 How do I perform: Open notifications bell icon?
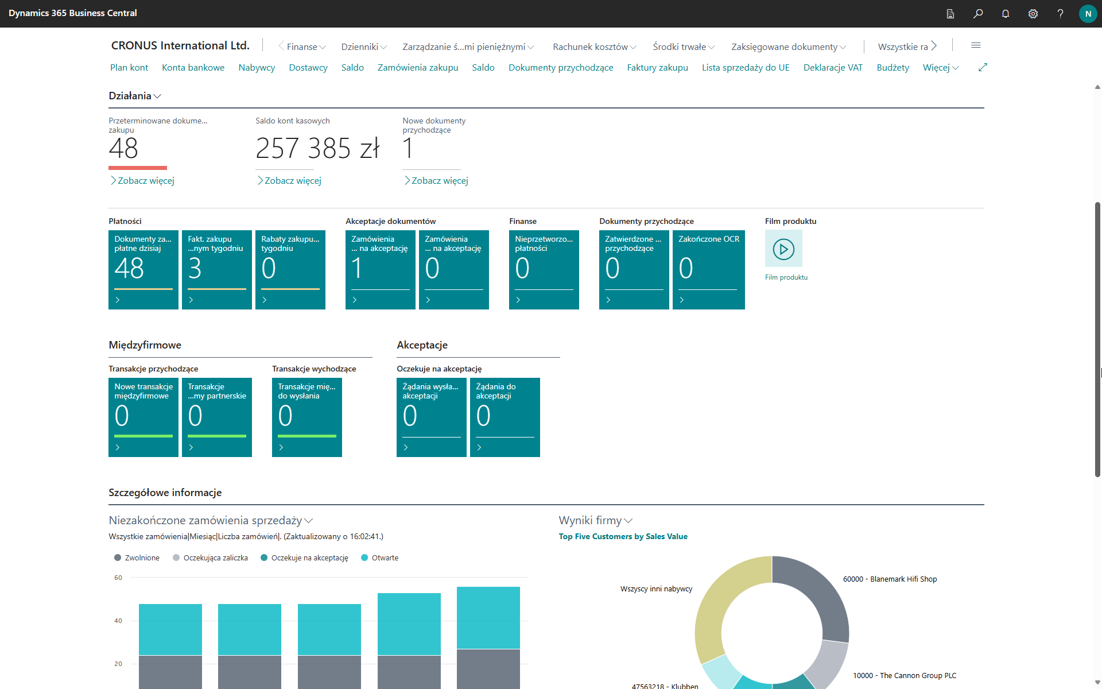coord(1006,14)
